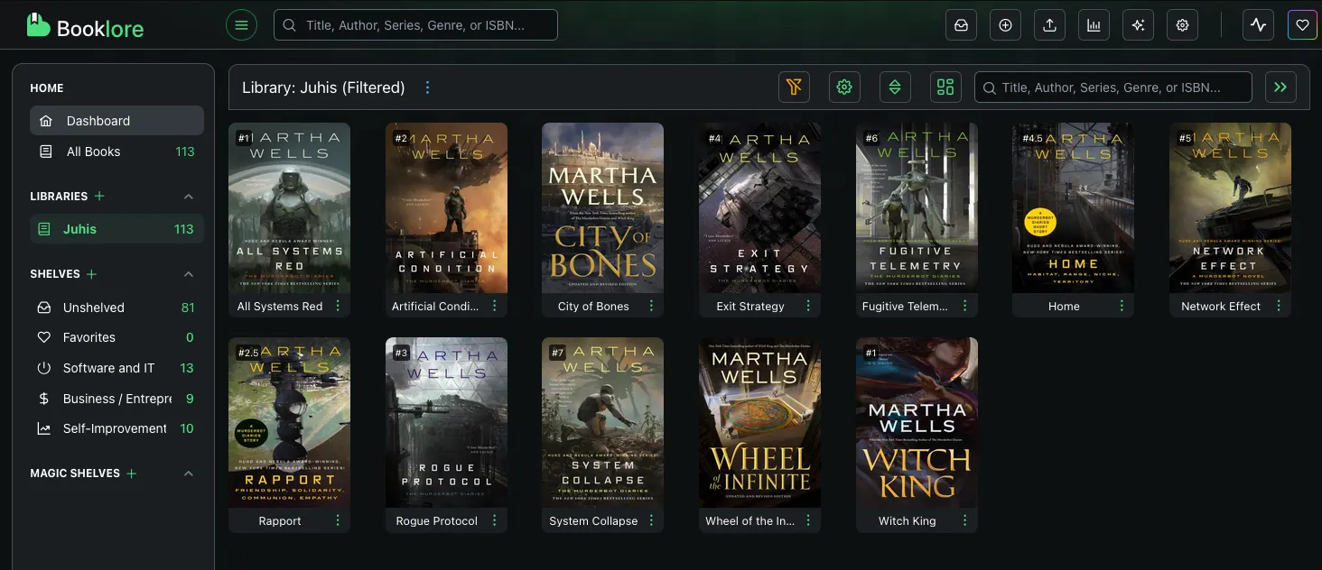Click the upload books icon
The image size is (1322, 570).
click(x=1049, y=24)
